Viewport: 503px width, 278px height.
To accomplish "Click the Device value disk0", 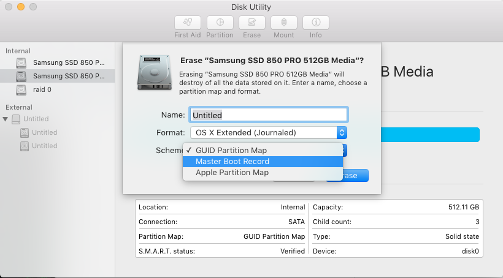I will (x=470, y=252).
